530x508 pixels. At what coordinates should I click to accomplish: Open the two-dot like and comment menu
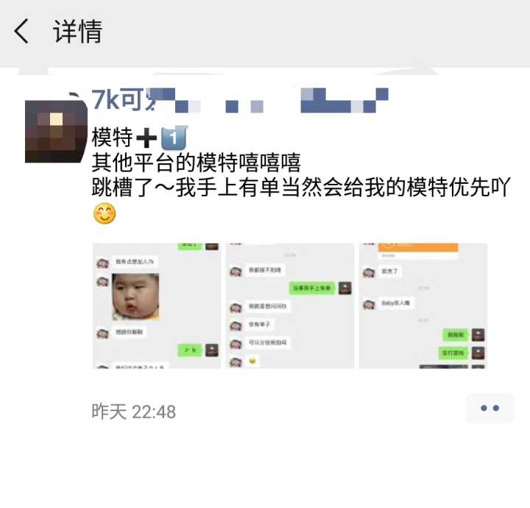coord(490,408)
